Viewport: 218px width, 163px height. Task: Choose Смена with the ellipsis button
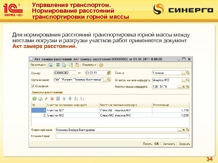point(183,73)
